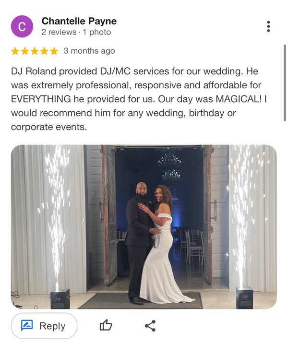Tap the share icon below the photo

click(x=150, y=326)
